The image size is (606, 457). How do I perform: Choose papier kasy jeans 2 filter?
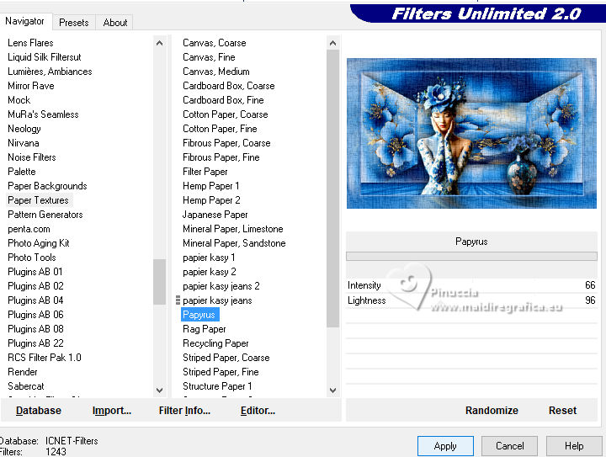[221, 286]
